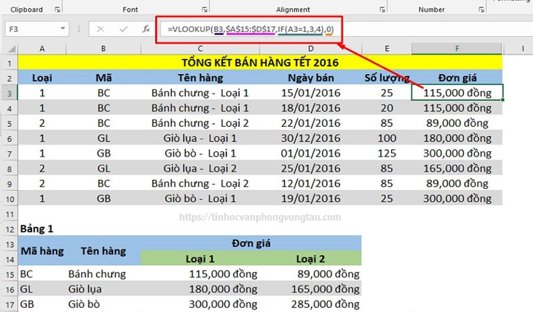The image size is (533, 312).
Task: Click the quantity cell 20 in row 4
Action: (x=387, y=108)
